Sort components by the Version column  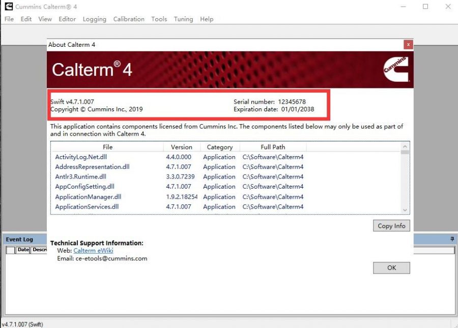point(181,146)
